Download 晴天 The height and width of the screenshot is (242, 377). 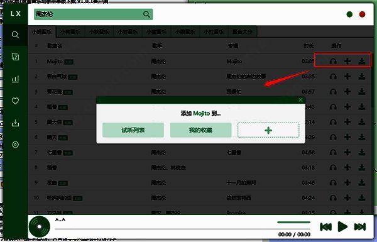coord(362,137)
